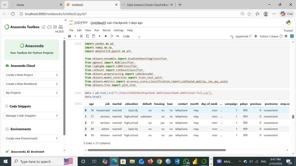Click the Python logo icon
Image resolution: width=296 pixels, height=166 pixels.
(289, 23)
